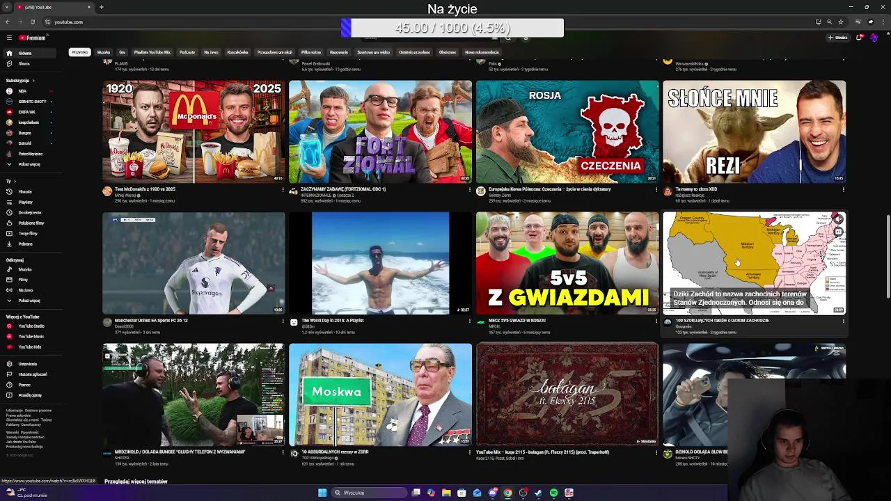The image size is (891, 501).
Task: Open the hamburger guide menu
Action: pos(9,38)
